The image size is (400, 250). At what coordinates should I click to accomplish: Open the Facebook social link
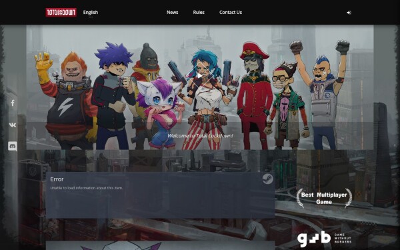coord(13,103)
